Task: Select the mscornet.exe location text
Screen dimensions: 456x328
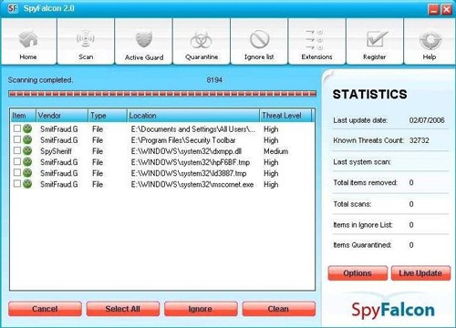Action: click(x=192, y=184)
